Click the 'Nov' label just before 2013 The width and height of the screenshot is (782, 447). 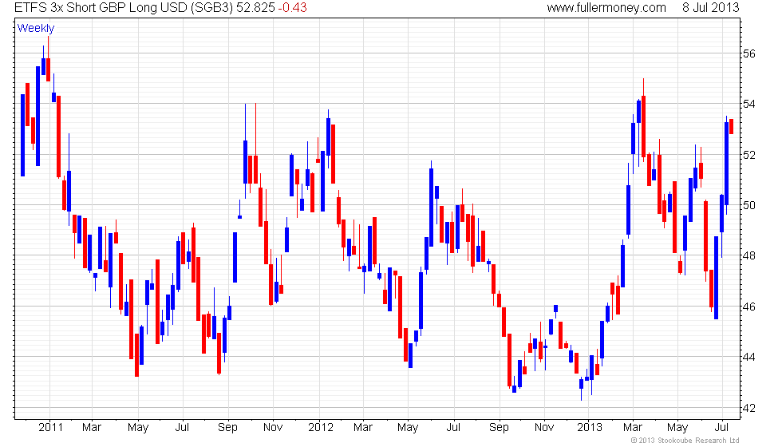pos(544,428)
